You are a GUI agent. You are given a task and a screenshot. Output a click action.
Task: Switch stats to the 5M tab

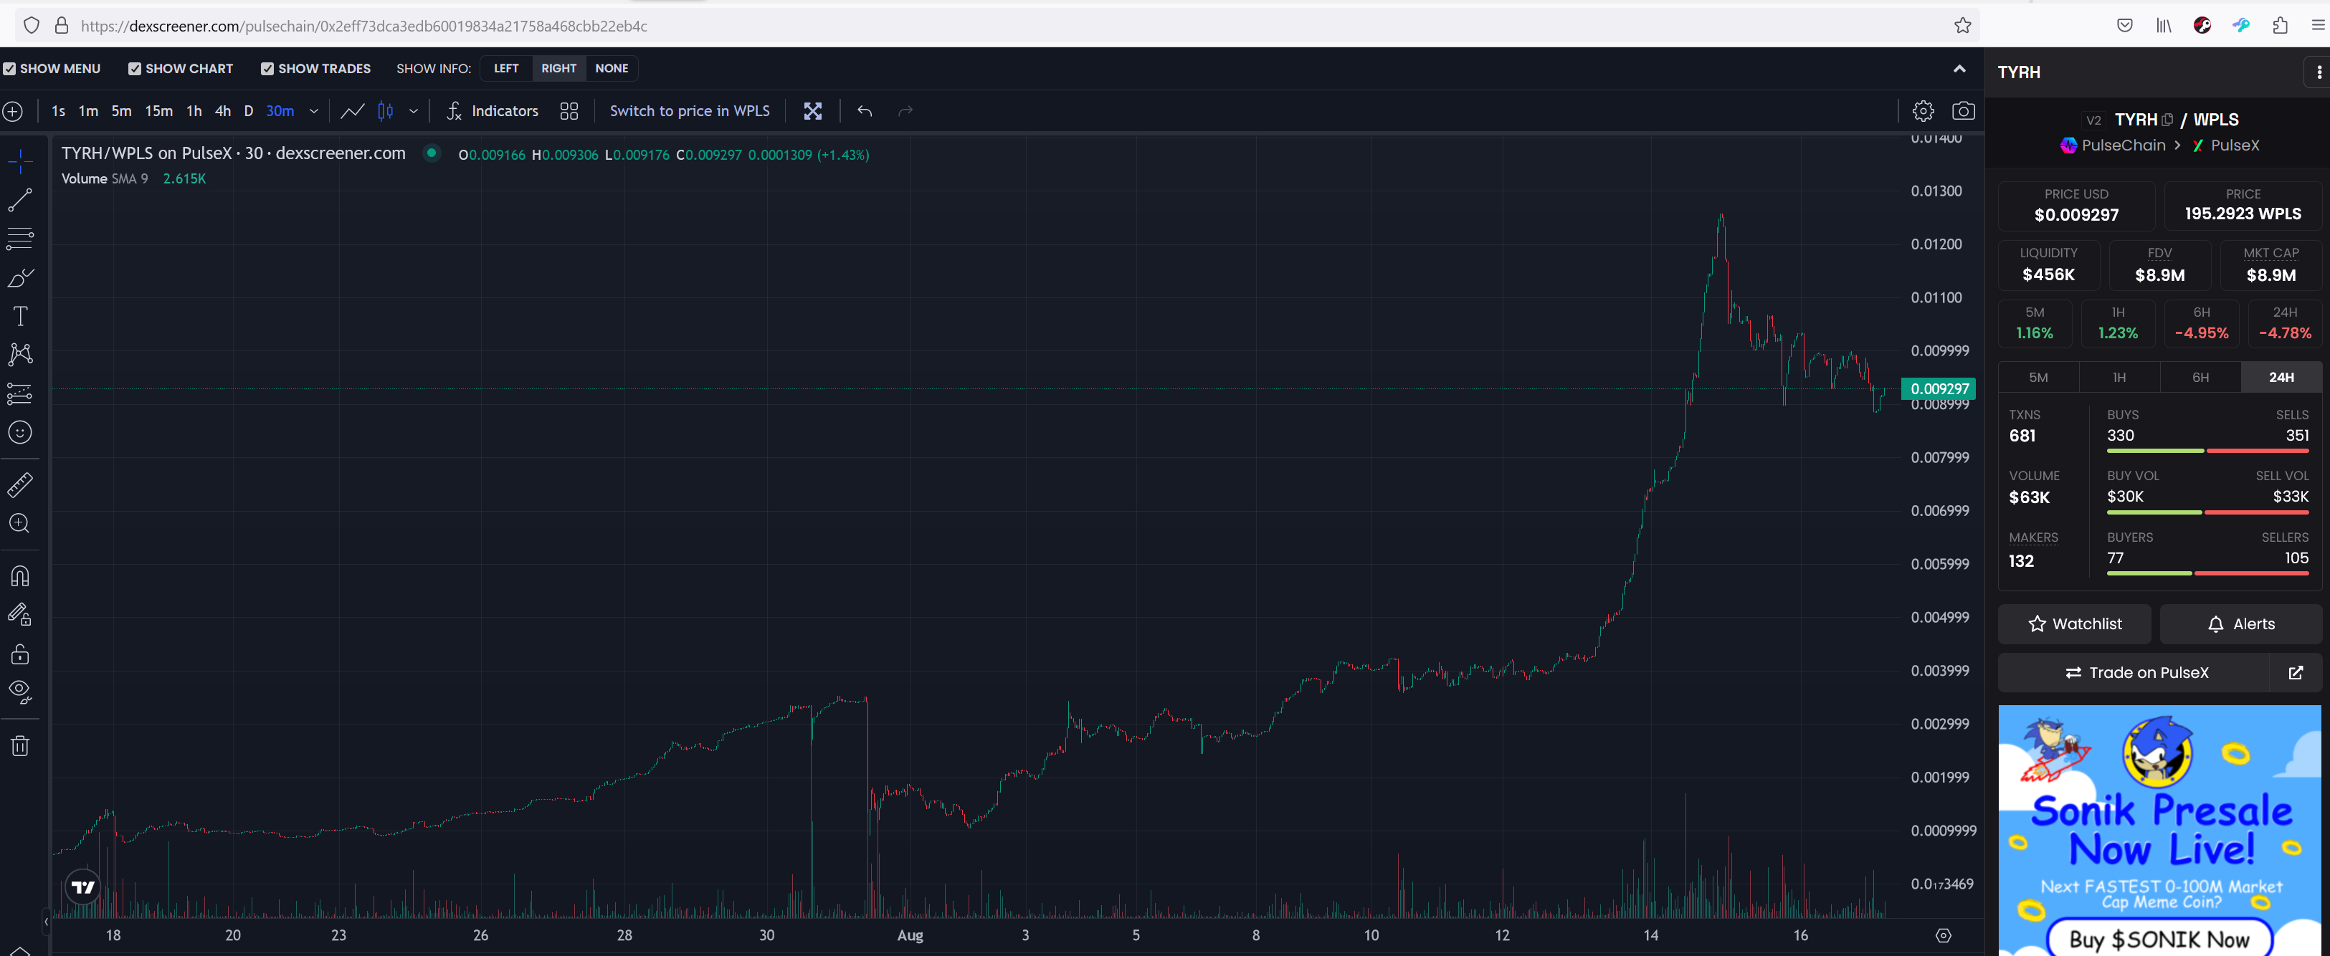pyautogui.click(x=2037, y=377)
